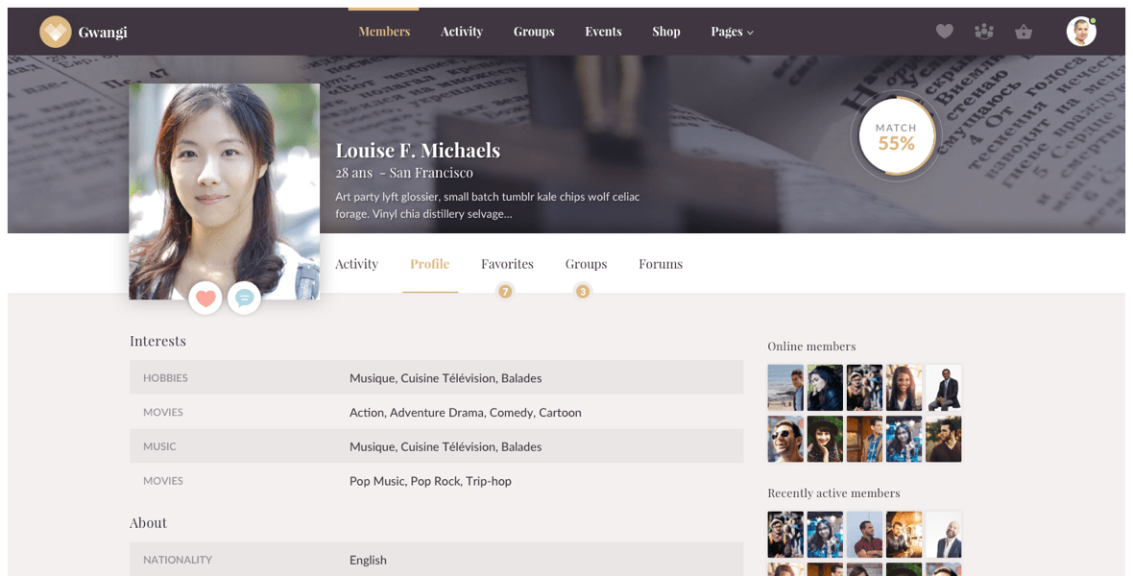The height and width of the screenshot is (576, 1133).
Task: Click the HOBBIES row label
Action: click(x=165, y=378)
